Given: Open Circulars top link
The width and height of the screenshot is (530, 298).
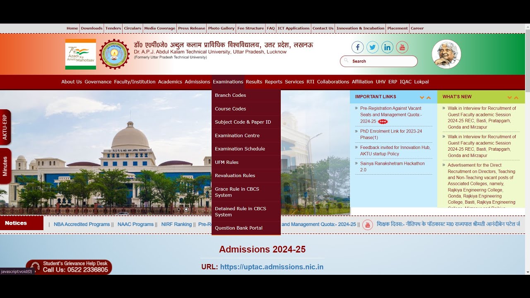Looking at the screenshot, I should pos(132,28).
